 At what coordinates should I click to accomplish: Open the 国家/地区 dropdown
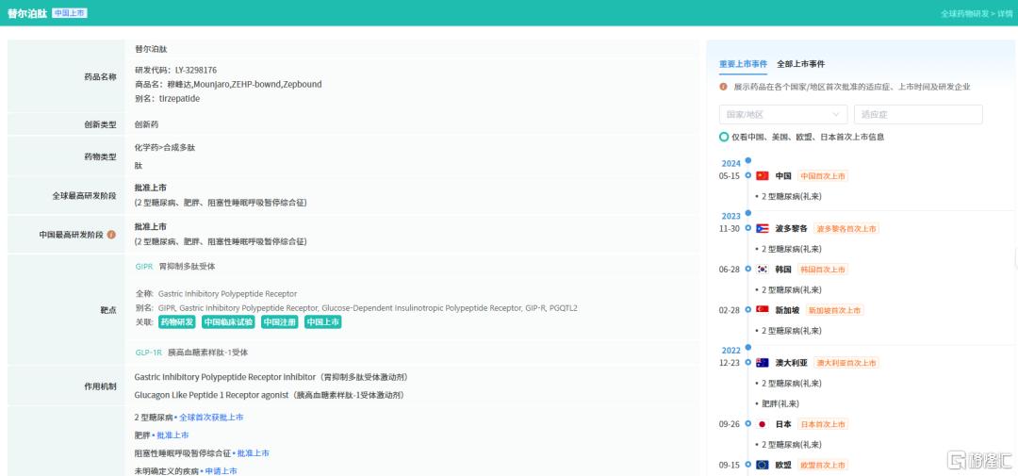(783, 114)
